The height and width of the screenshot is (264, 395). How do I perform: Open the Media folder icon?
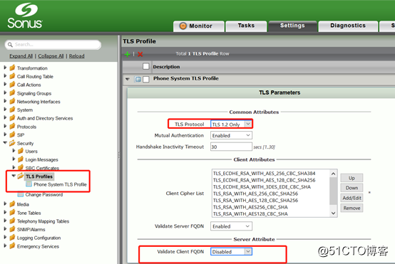[x=12, y=204]
